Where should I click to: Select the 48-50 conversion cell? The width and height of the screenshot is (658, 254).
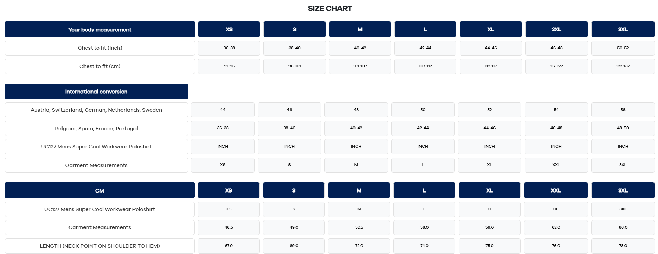point(623,128)
